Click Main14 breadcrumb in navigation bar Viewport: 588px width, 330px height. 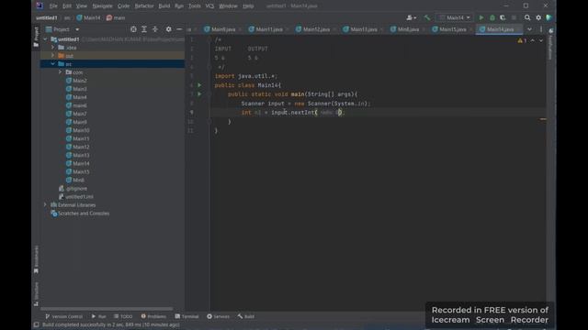(x=88, y=17)
